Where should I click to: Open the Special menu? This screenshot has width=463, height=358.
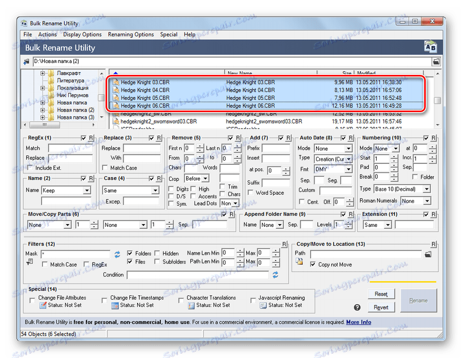(x=169, y=35)
